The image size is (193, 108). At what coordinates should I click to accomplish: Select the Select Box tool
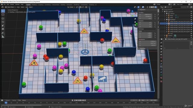(x=3, y=11)
